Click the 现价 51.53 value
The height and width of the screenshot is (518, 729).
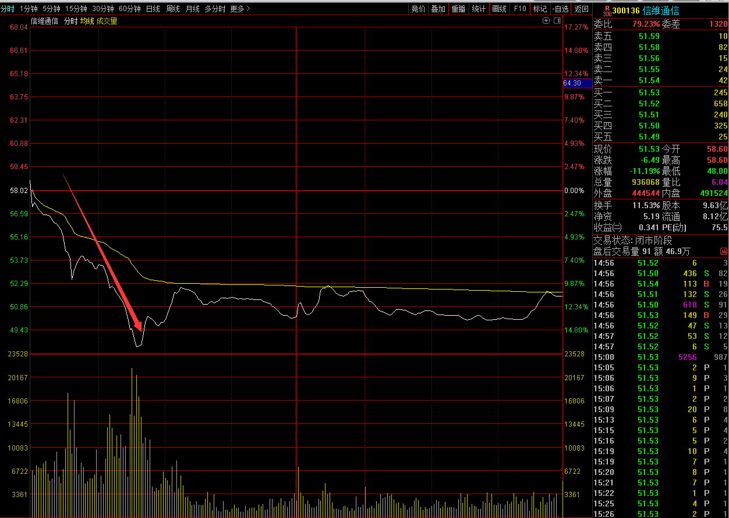tap(649, 149)
